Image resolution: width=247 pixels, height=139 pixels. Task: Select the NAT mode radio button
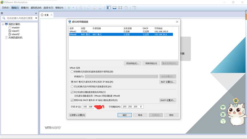[72, 82]
